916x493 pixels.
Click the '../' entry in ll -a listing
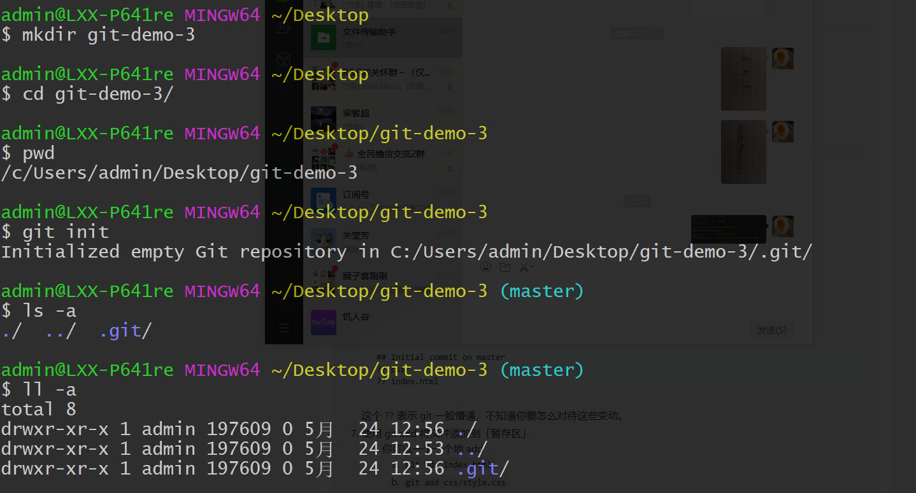[x=472, y=449]
